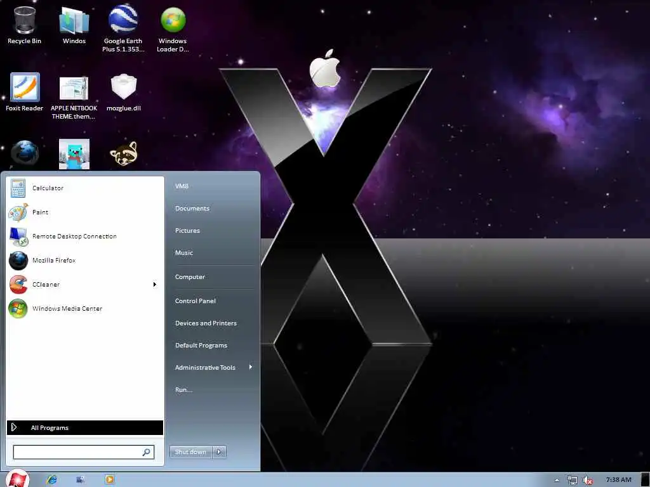Expand the Administrative Tools submenu arrow
Image resolution: width=650 pixels, height=487 pixels.
tap(250, 367)
